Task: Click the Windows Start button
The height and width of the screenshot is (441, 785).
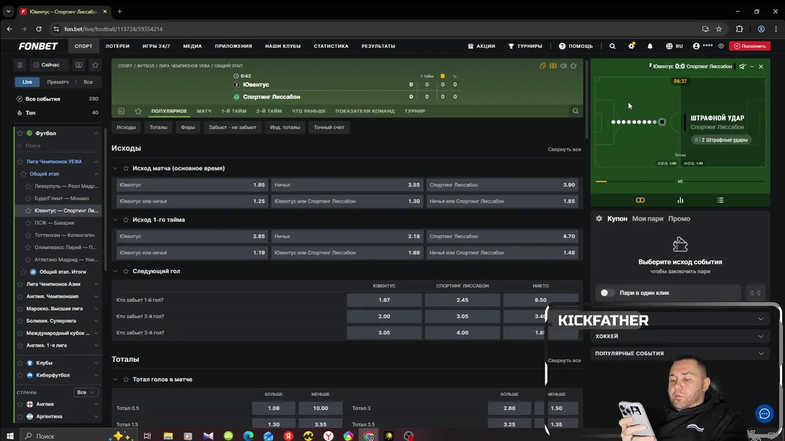Action: click(x=10, y=436)
